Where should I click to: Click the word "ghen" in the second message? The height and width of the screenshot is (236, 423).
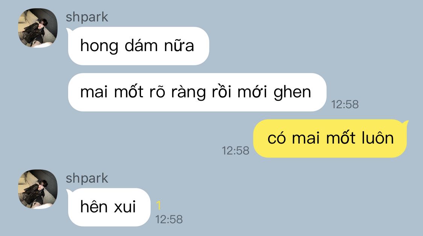[x=293, y=92]
